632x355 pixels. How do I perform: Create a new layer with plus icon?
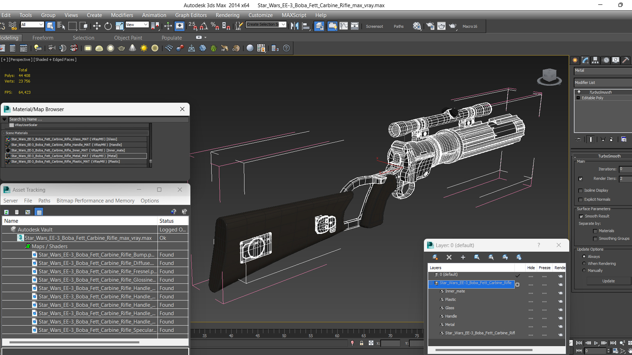click(x=463, y=257)
